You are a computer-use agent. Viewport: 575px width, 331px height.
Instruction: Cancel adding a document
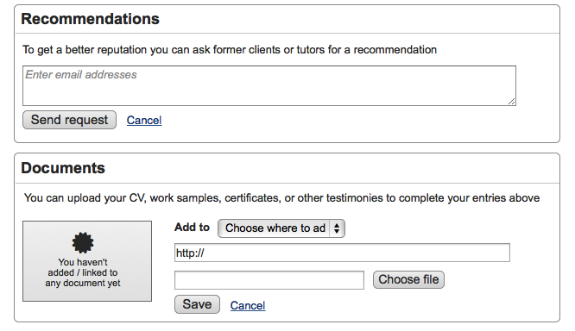(x=248, y=305)
